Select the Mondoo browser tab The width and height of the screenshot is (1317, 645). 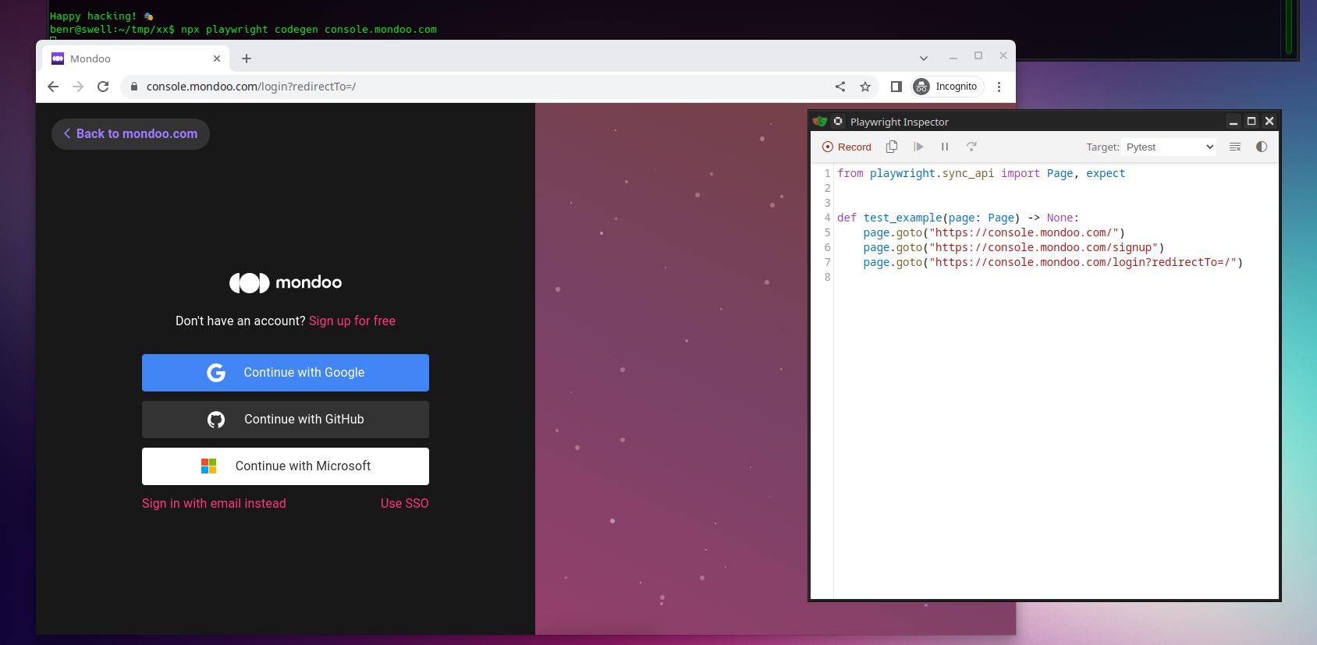pos(137,58)
